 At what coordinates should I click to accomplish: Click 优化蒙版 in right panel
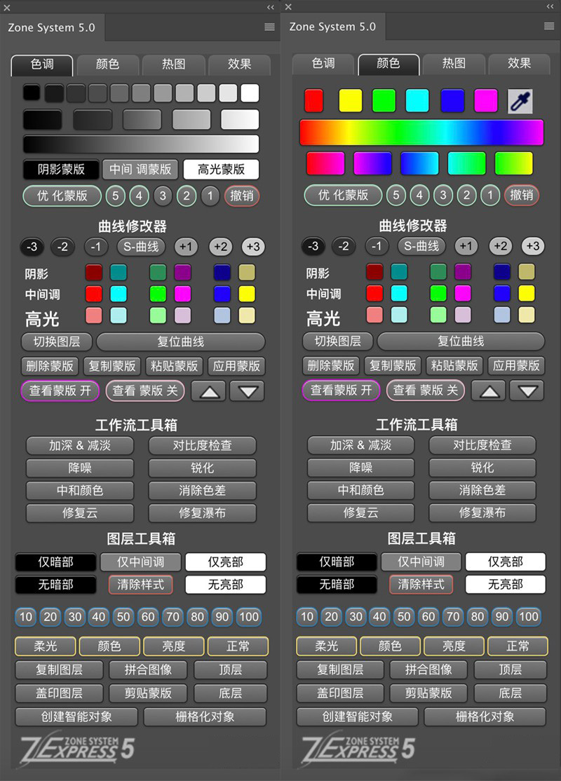344,195
